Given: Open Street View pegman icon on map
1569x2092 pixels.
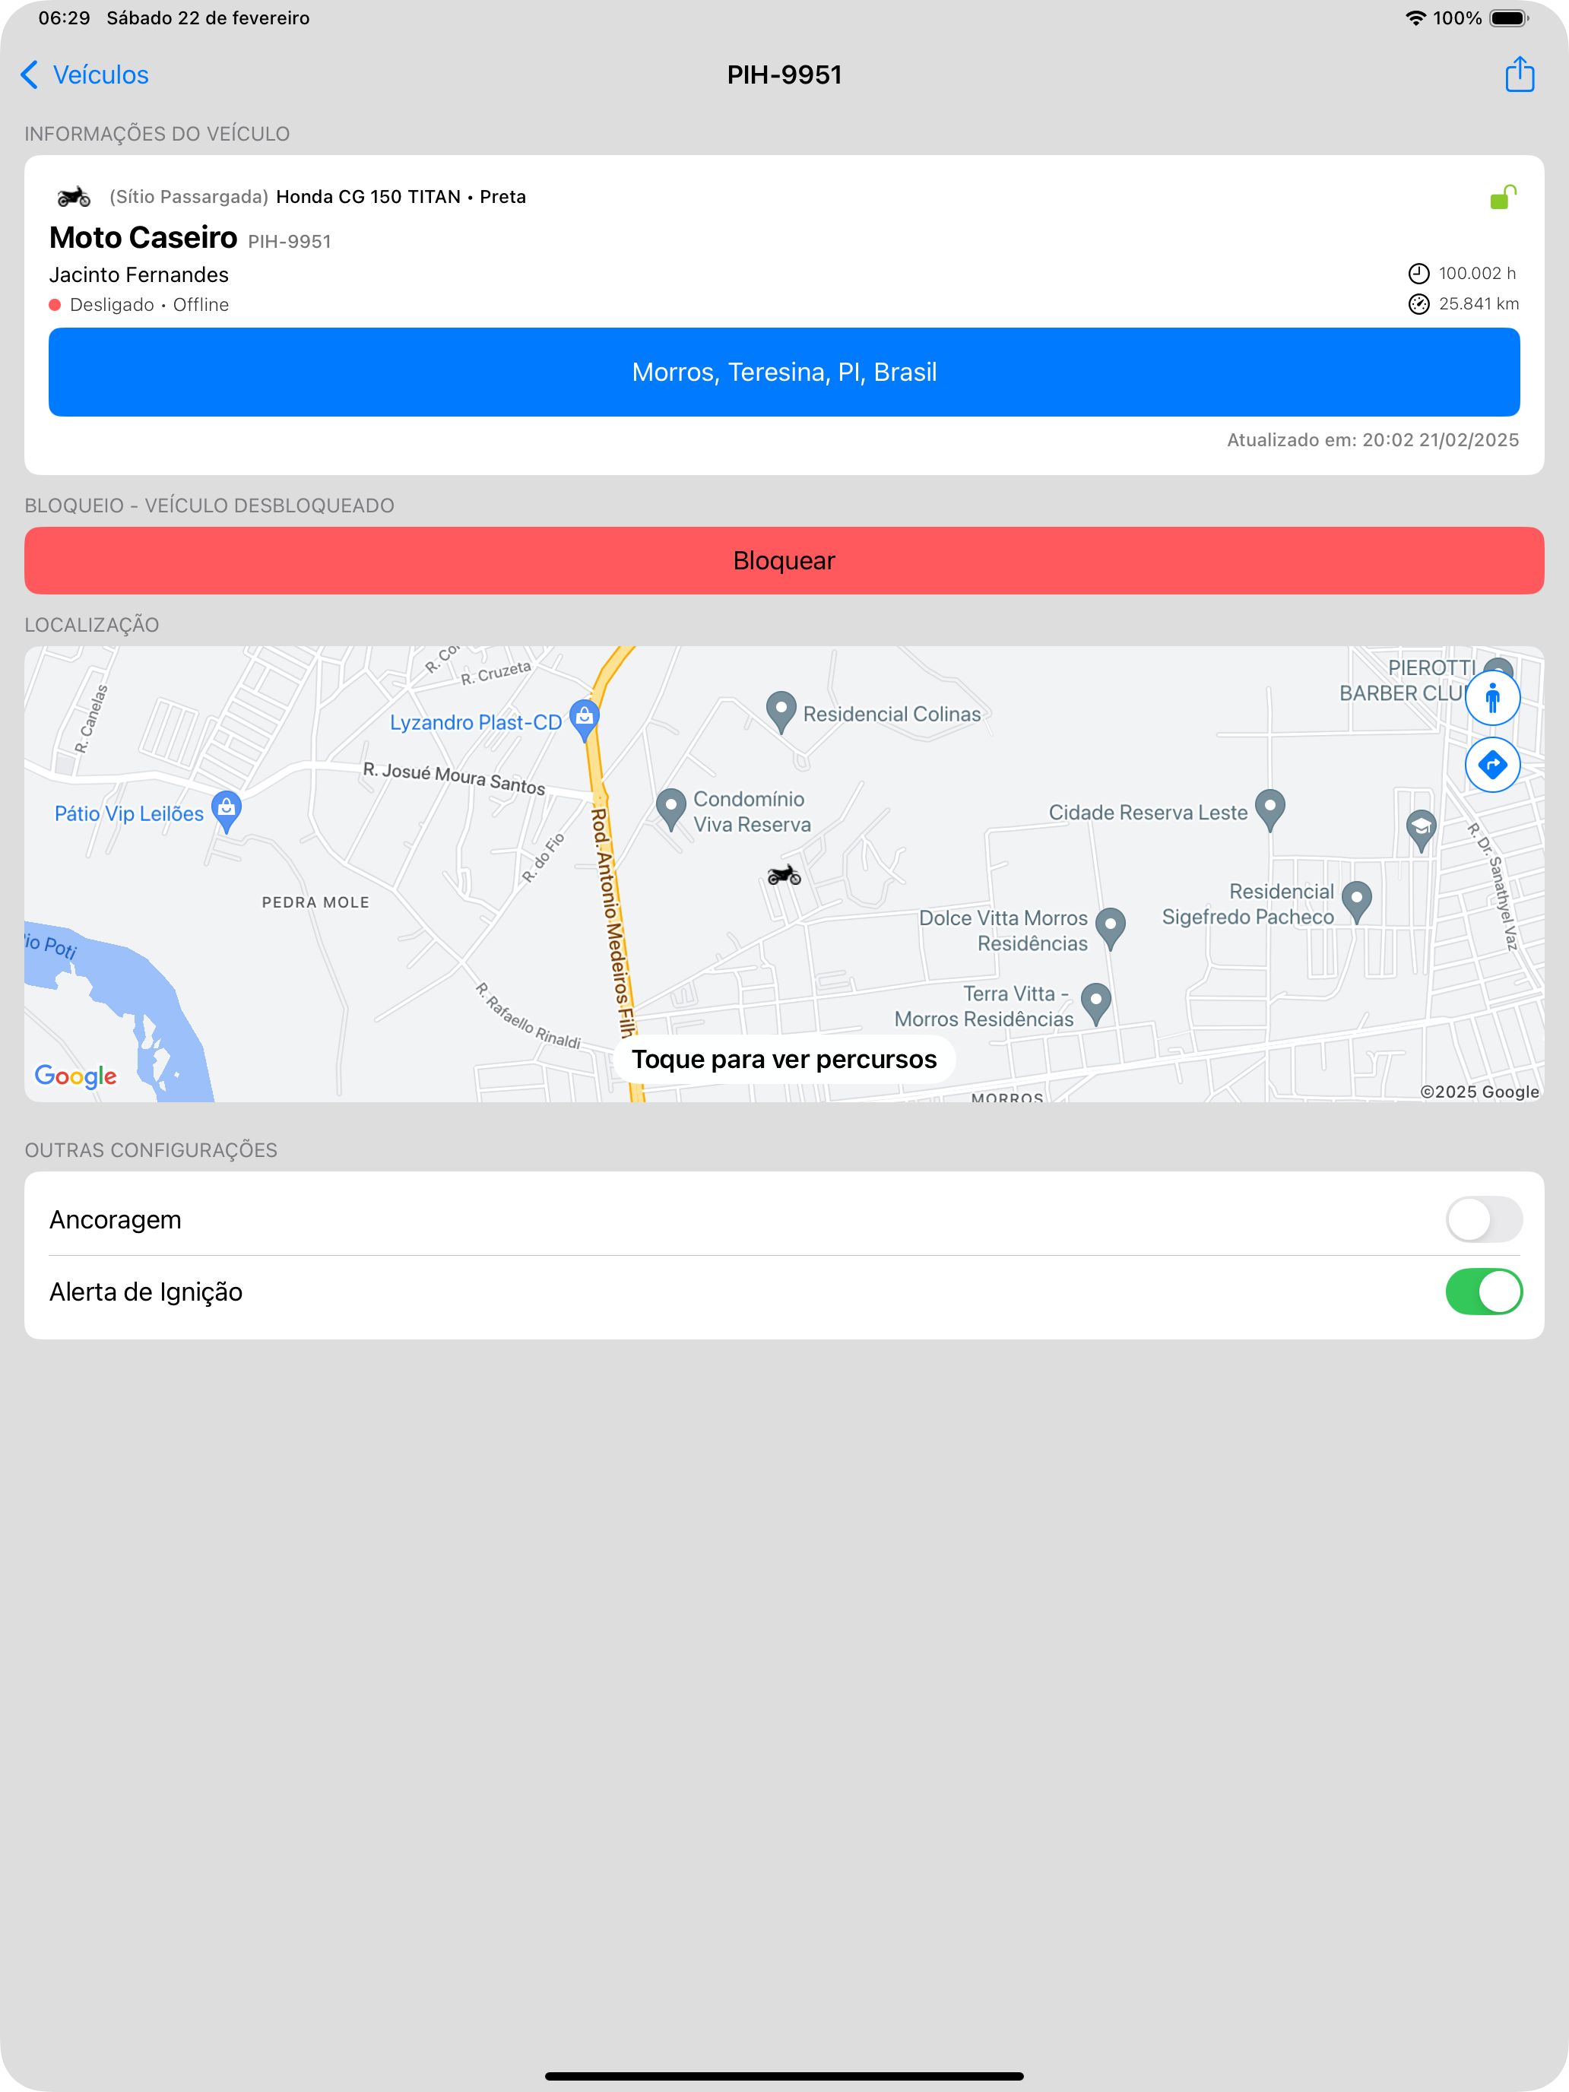Looking at the screenshot, I should tap(1492, 698).
